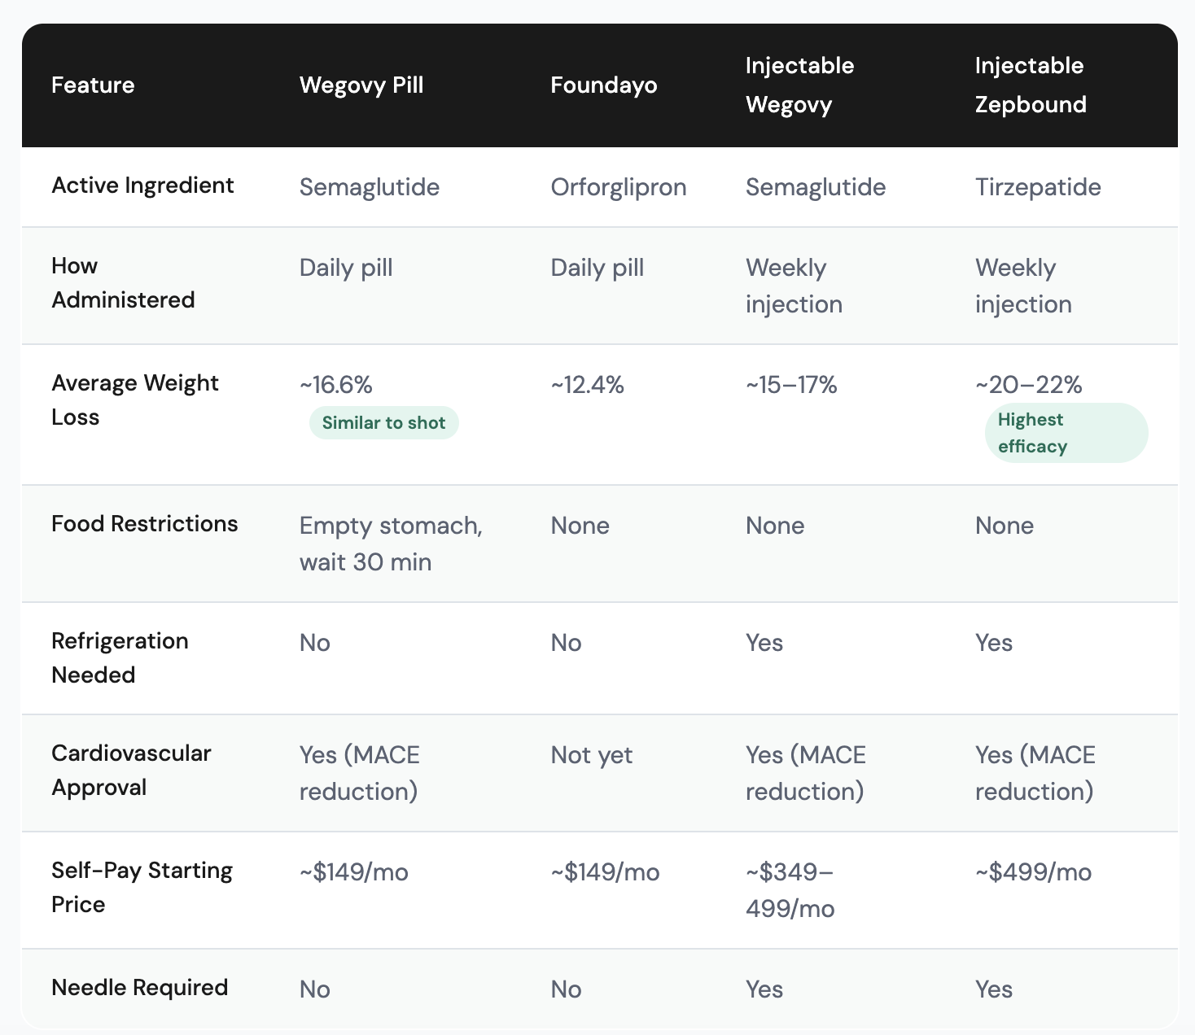Click the ~$499/mo Zepbound price cell
The image size is (1195, 1035).
pos(1033,872)
